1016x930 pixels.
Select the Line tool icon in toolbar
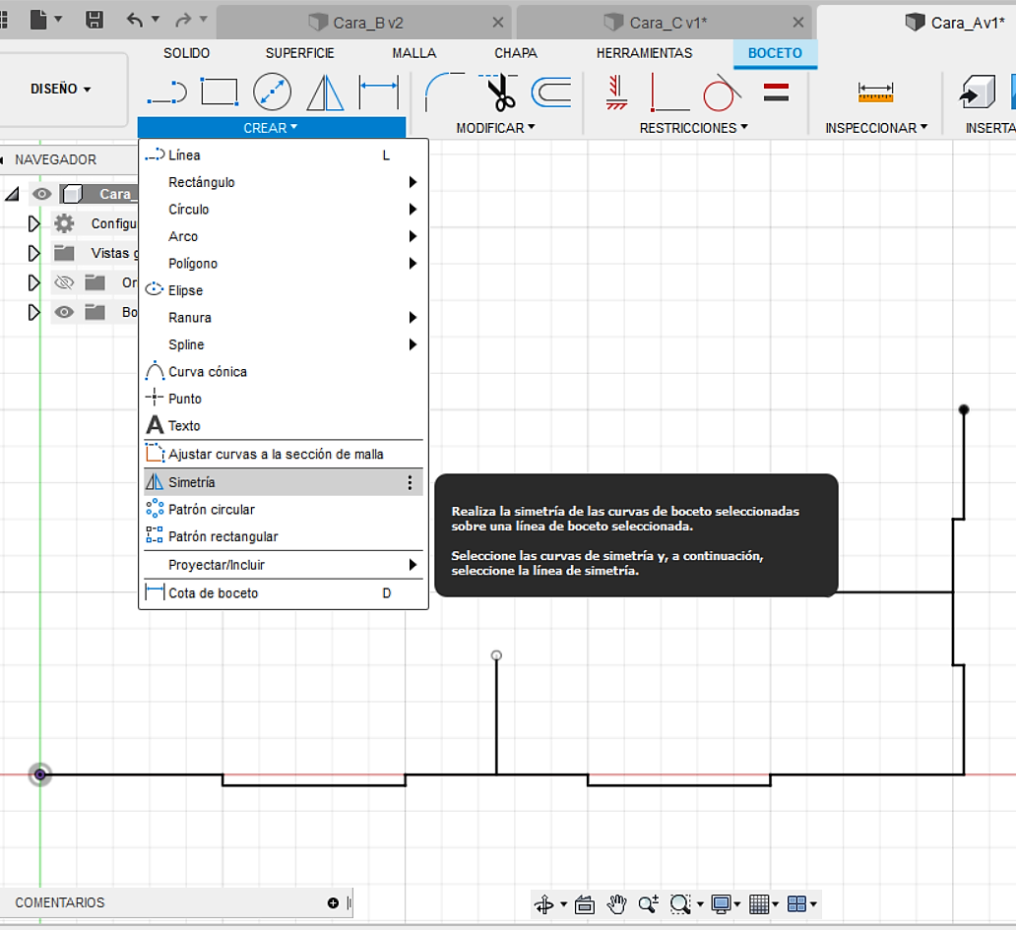click(167, 93)
